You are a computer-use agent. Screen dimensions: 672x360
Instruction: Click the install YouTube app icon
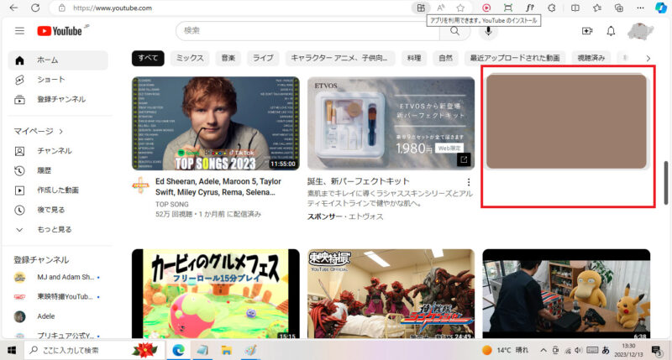click(421, 8)
